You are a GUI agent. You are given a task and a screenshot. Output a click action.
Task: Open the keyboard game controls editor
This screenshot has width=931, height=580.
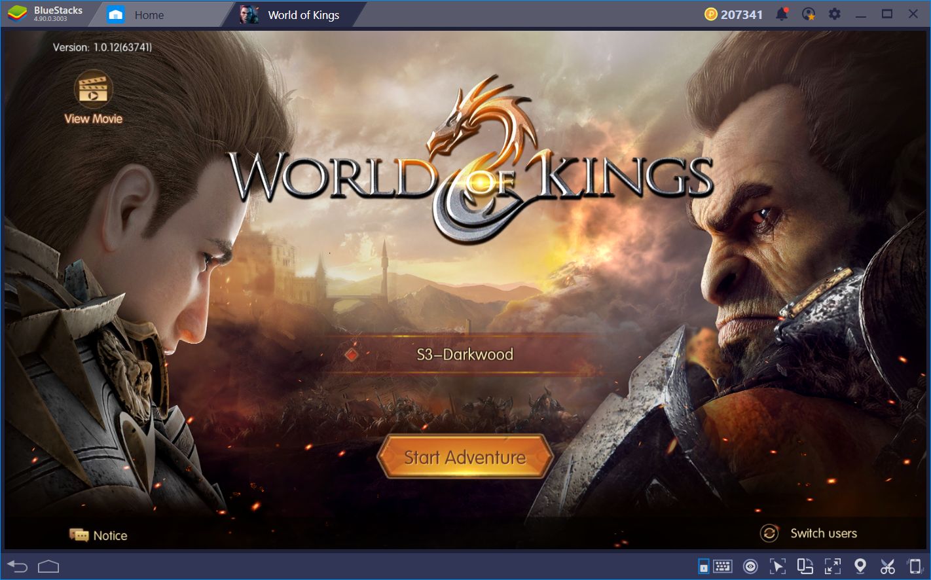pos(722,566)
